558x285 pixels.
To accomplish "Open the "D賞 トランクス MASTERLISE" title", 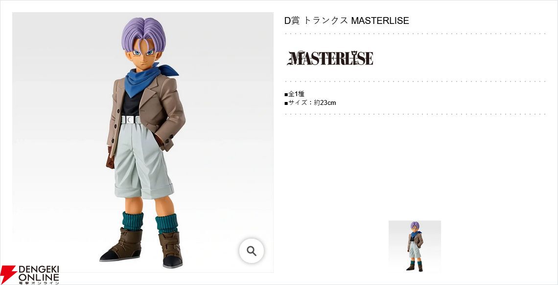I will pyautogui.click(x=347, y=20).
